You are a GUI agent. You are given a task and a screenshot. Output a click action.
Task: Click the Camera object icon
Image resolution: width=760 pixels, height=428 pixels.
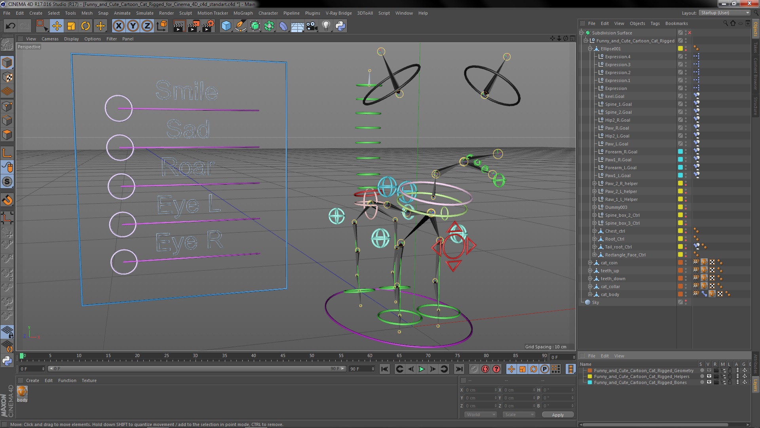(x=312, y=26)
